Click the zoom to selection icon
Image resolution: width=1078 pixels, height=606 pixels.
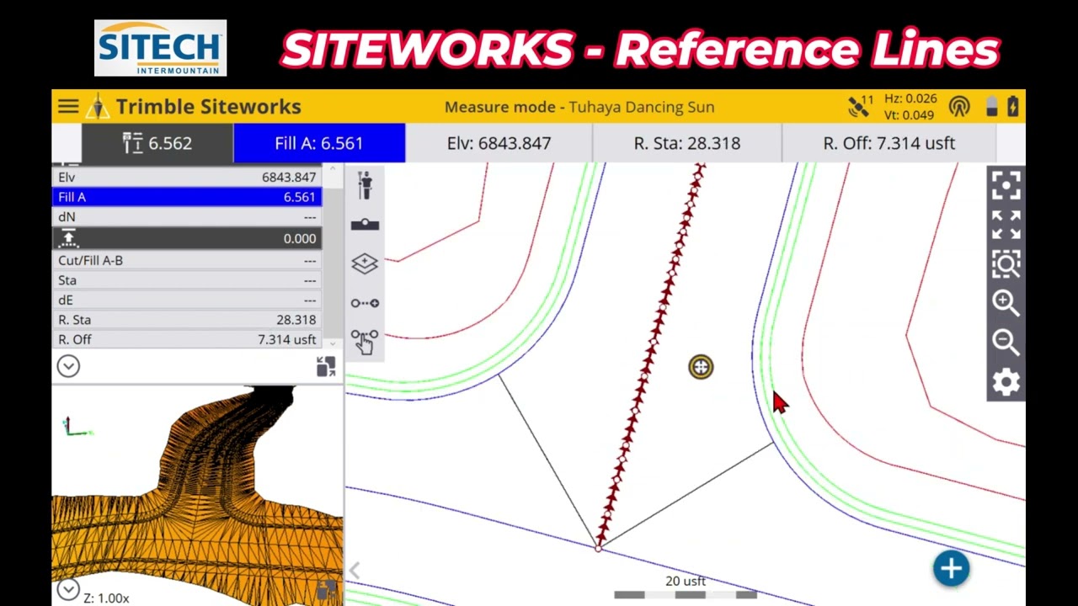pos(1006,264)
